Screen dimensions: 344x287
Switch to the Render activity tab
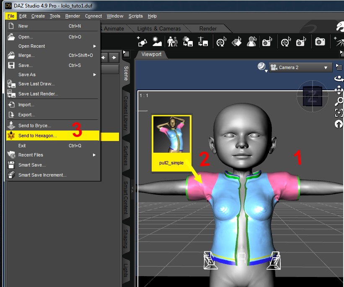pyautogui.click(x=208, y=29)
